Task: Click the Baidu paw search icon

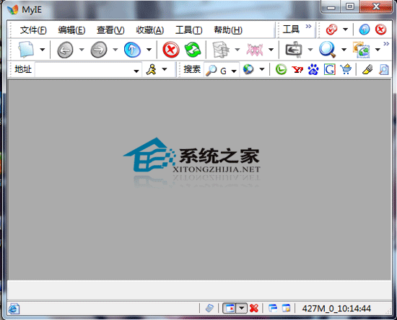Action: click(313, 69)
